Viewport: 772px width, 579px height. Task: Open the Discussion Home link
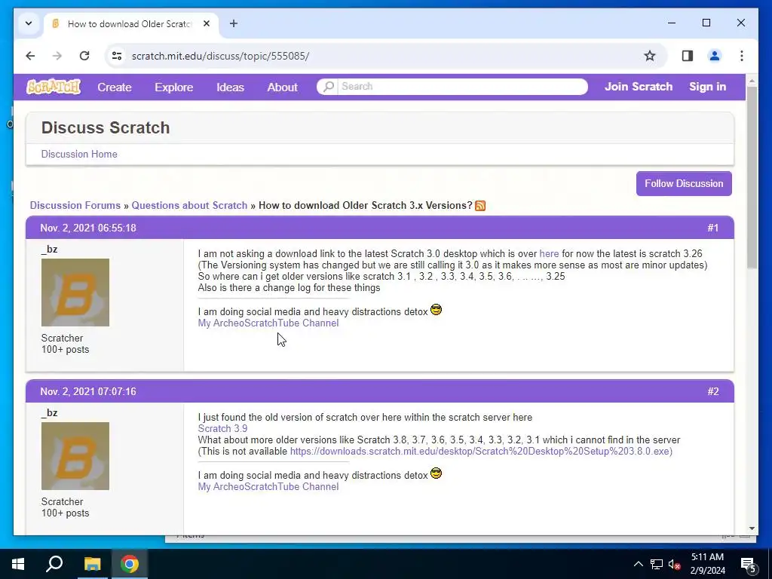tap(79, 154)
